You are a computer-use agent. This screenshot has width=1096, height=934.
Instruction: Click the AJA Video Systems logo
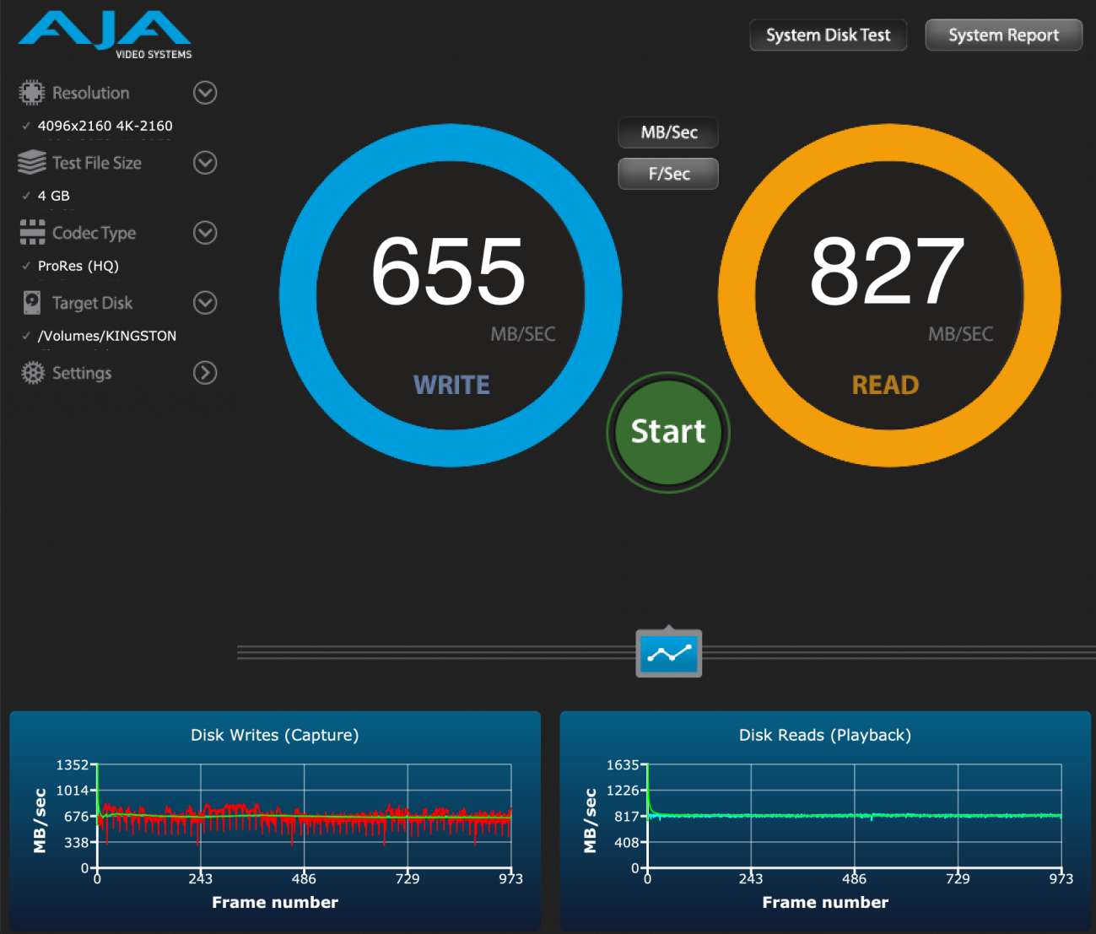105,35
